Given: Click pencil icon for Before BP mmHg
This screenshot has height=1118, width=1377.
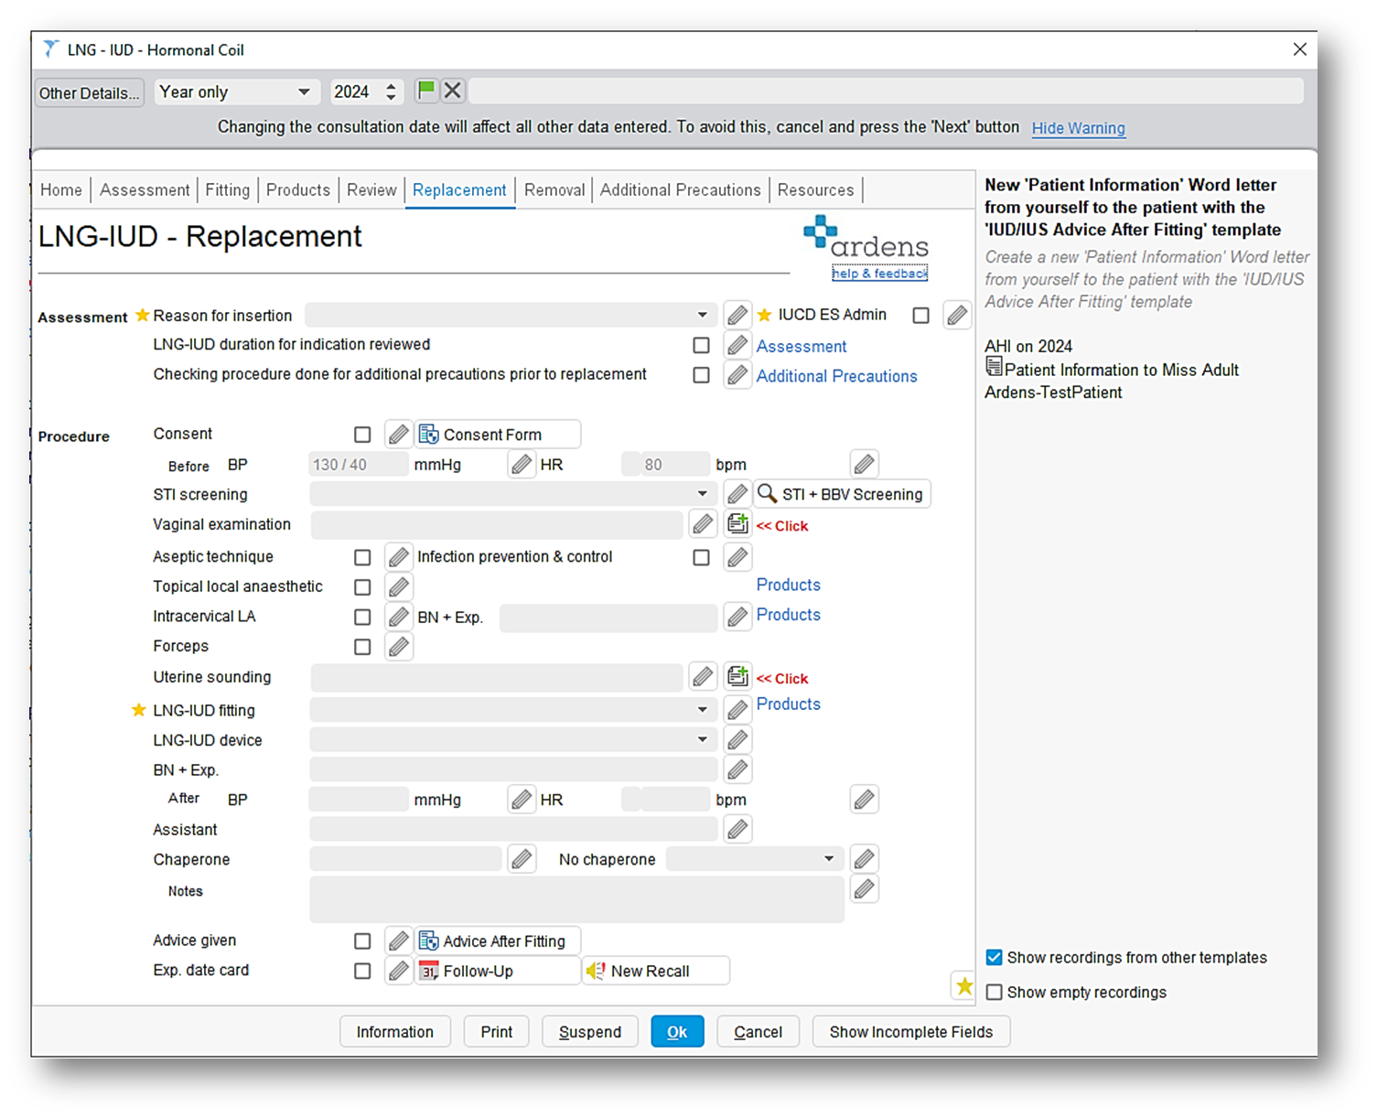Looking at the screenshot, I should point(522,464).
